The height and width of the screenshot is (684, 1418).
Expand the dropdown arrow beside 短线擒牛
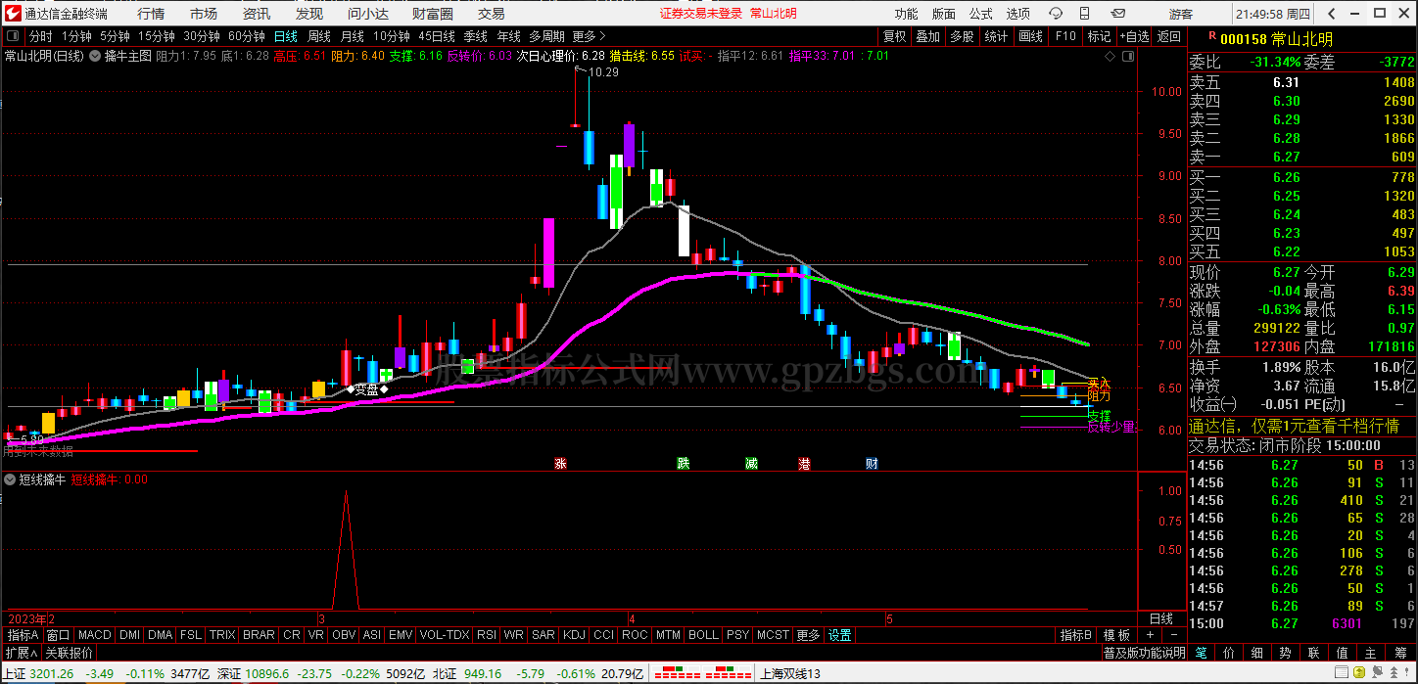pos(10,479)
